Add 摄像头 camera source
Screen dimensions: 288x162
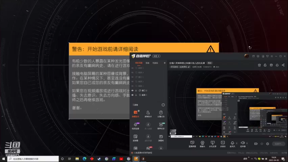coord(202,144)
